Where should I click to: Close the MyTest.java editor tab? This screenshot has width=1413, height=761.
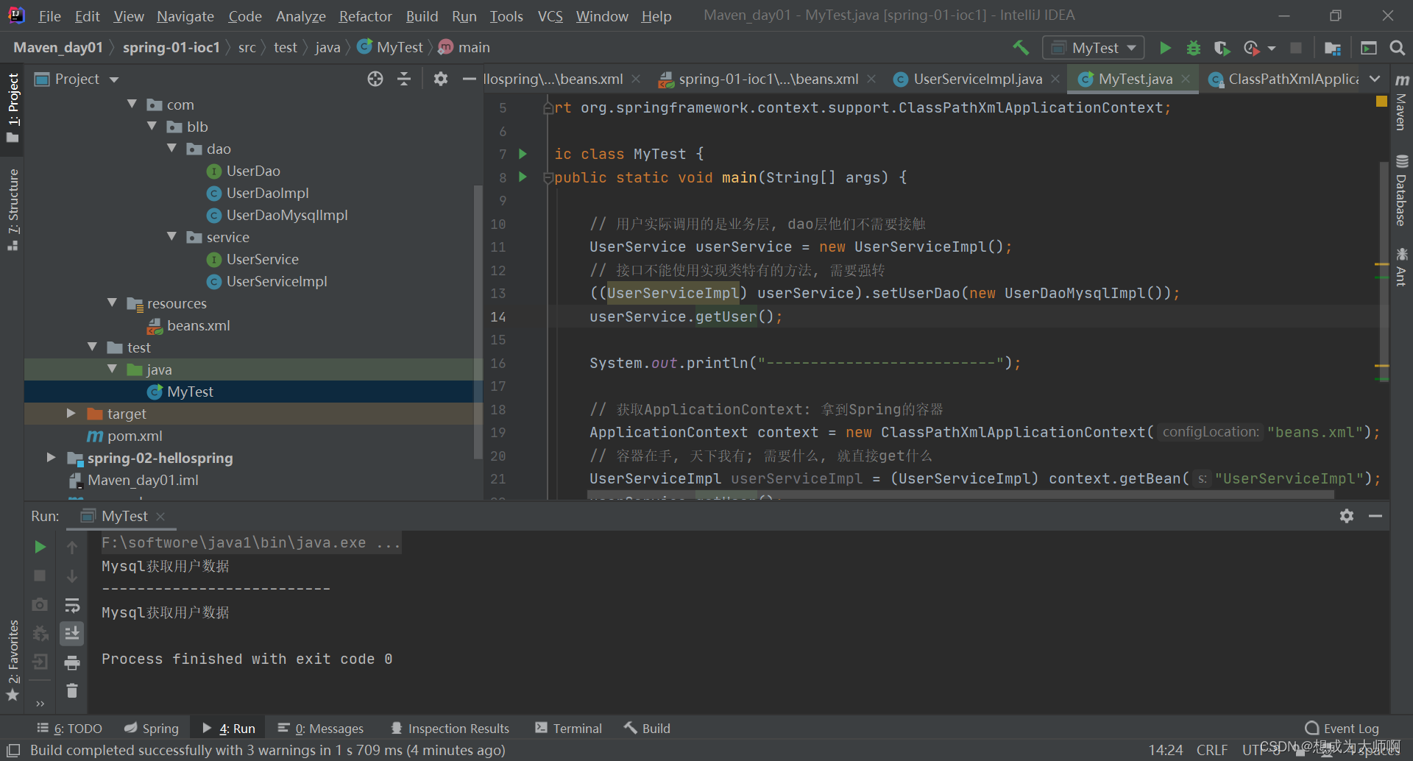click(1186, 79)
